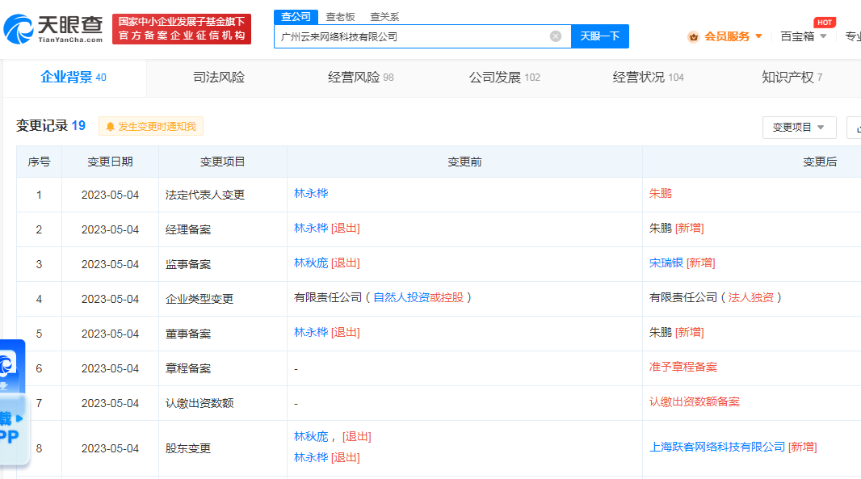This screenshot has width=861, height=479.
Task: Click sequence number 6 cell
Action: [39, 368]
